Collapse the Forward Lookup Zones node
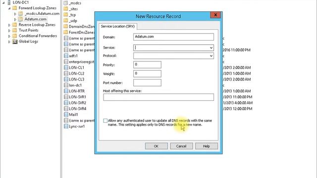The height and width of the screenshot is (178, 317). 9,8
